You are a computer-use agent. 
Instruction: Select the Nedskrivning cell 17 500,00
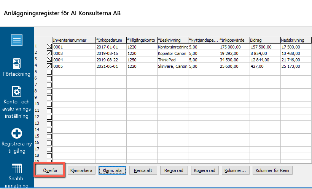(x=296, y=47)
